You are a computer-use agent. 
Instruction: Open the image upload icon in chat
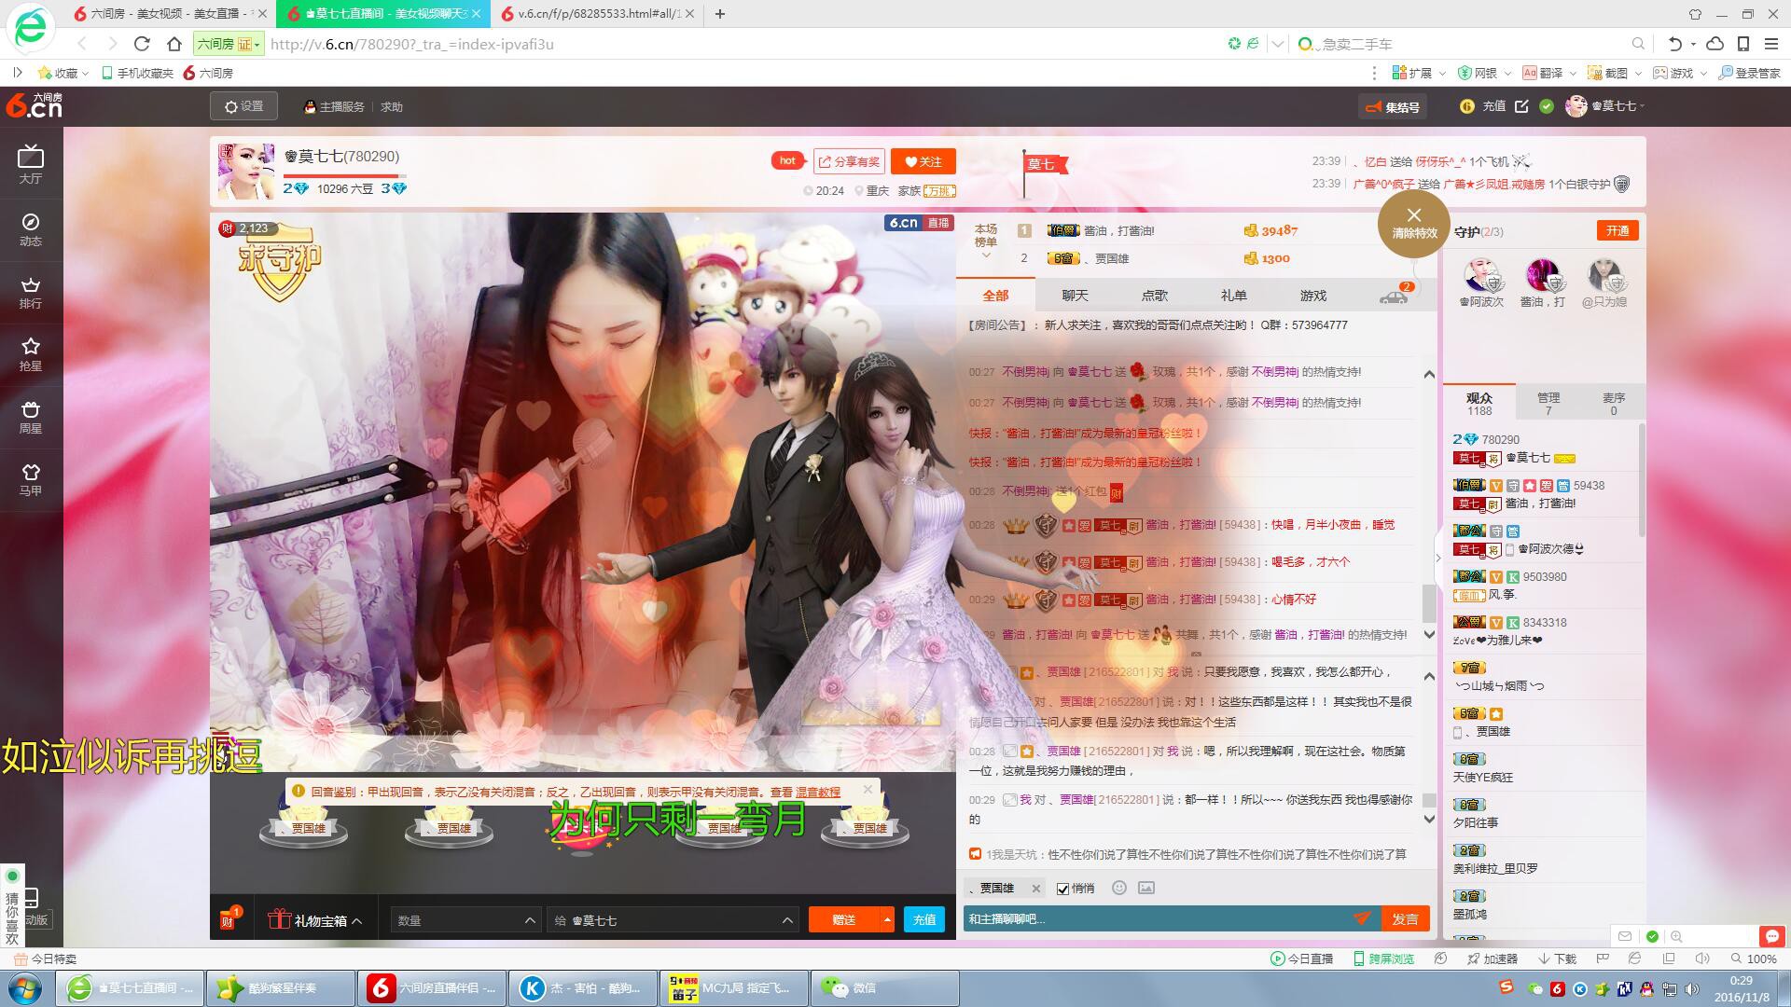click(1146, 888)
